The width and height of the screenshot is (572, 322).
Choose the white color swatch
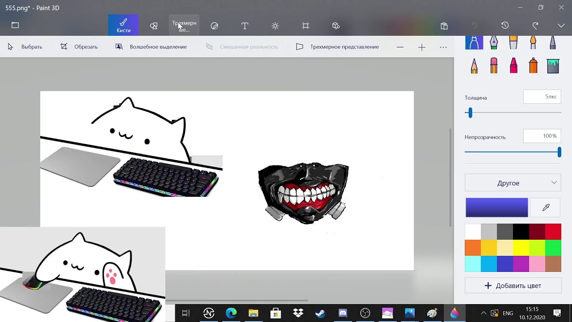click(x=473, y=232)
